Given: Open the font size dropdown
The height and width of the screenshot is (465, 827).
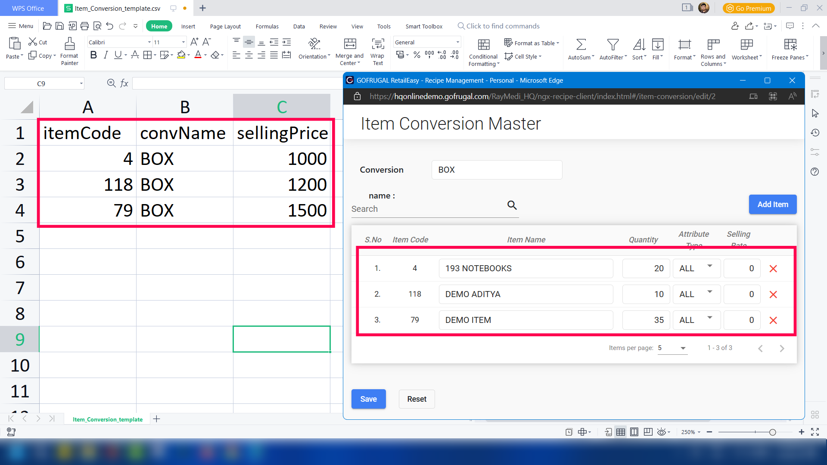Looking at the screenshot, I should point(183,42).
